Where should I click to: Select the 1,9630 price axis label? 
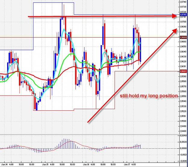pyautogui.click(x=183, y=56)
